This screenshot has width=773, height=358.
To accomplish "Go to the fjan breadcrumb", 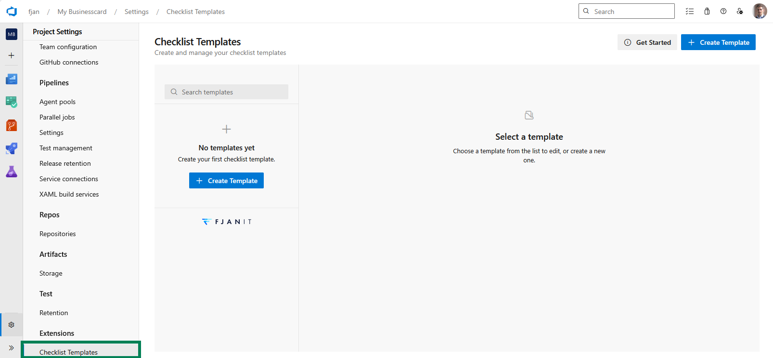I will click(x=34, y=12).
